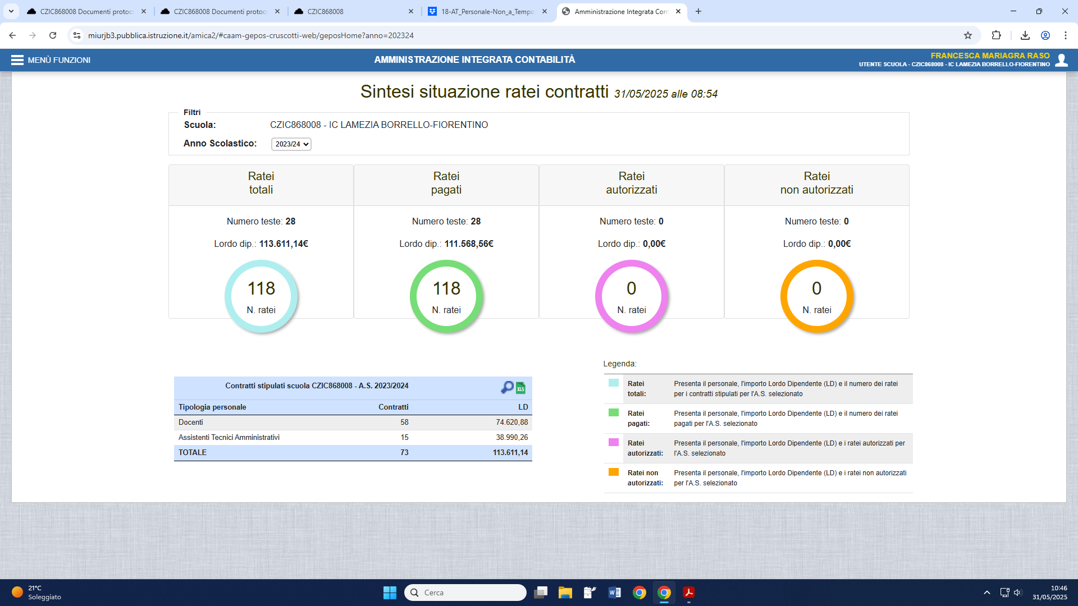The height and width of the screenshot is (606, 1078).
Task: Open Chrome downloads icon
Action: tap(1025, 35)
